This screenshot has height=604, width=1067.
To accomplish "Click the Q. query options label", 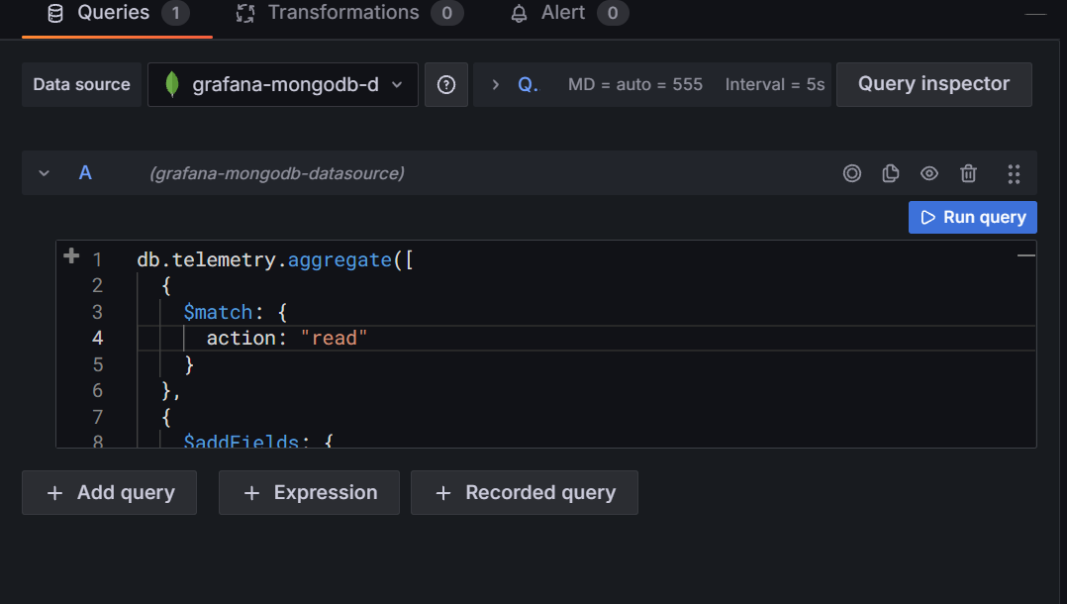I will point(529,84).
